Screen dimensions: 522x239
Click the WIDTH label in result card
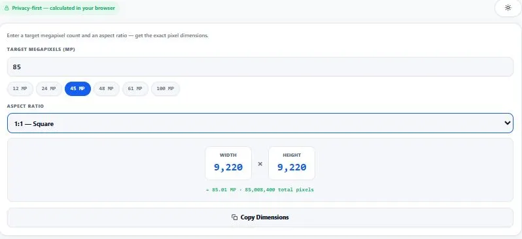click(228, 155)
